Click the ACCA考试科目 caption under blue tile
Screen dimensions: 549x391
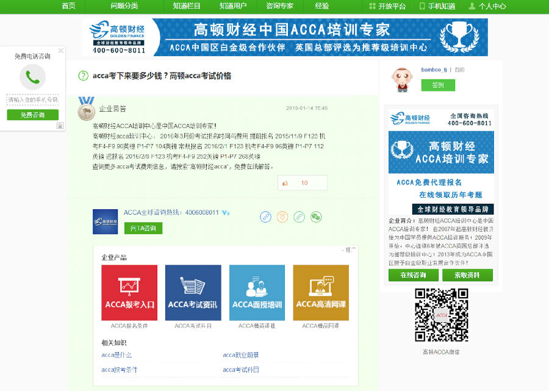coord(193,326)
